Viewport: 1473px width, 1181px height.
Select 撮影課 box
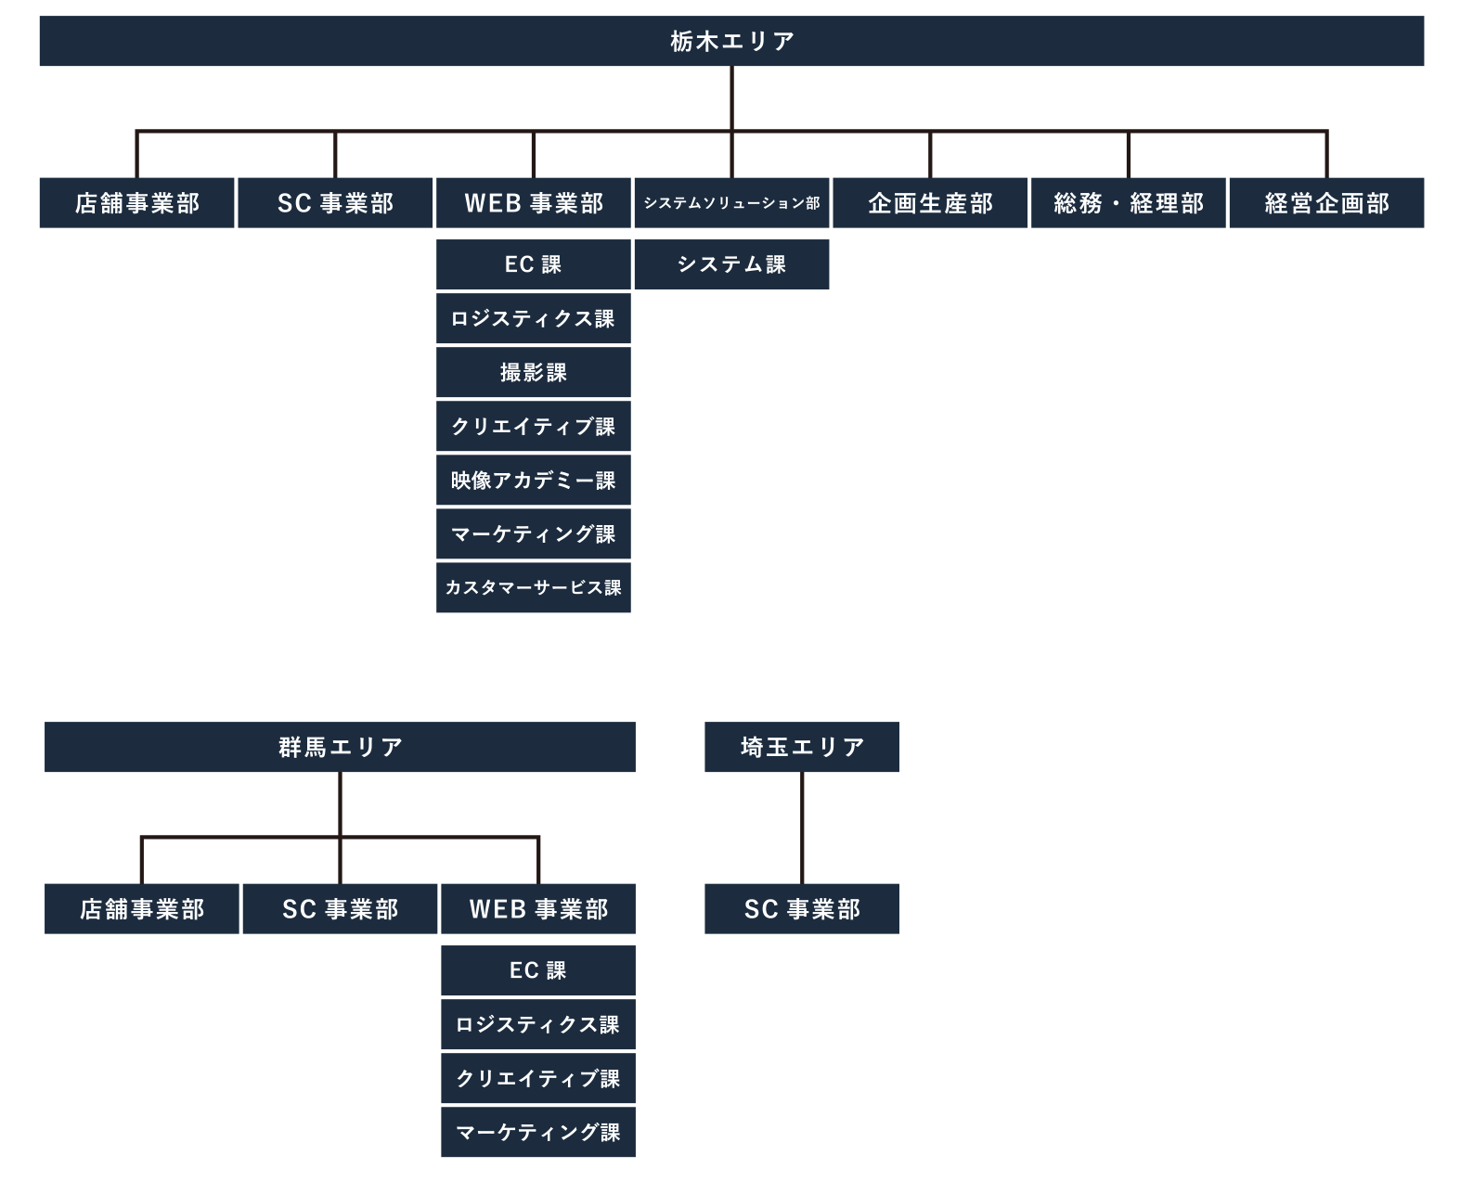(534, 372)
